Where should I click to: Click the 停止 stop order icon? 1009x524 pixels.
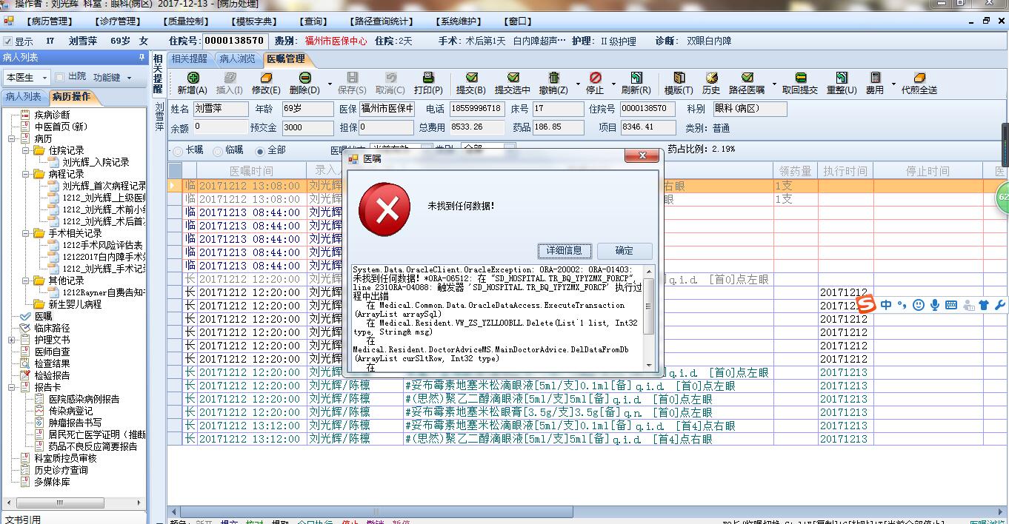tap(595, 78)
